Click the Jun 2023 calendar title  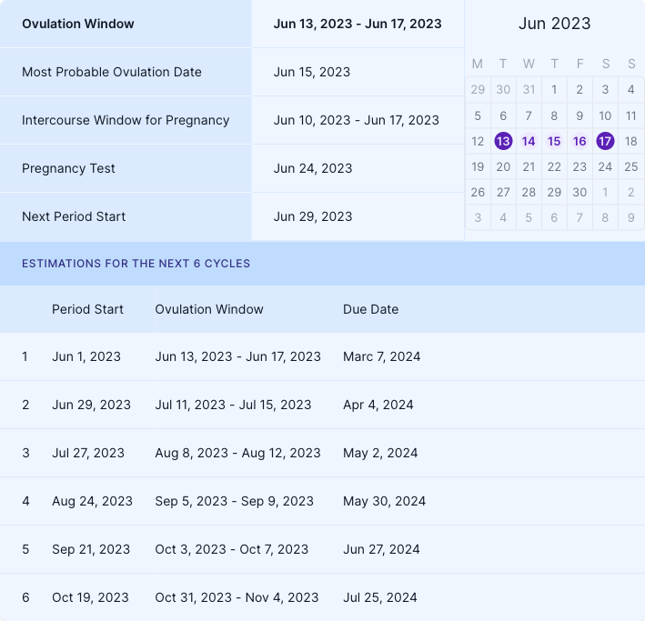click(554, 24)
